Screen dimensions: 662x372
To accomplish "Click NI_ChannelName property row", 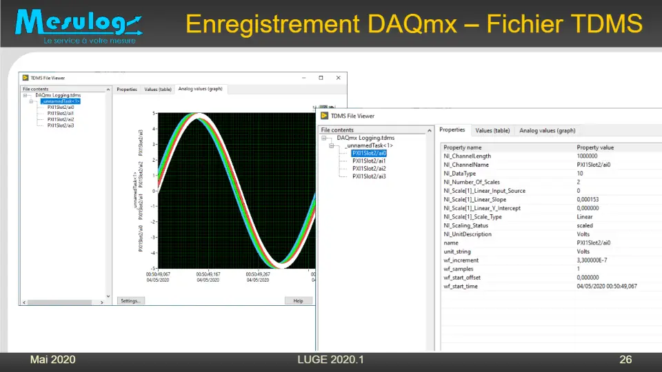I will (x=552, y=165).
